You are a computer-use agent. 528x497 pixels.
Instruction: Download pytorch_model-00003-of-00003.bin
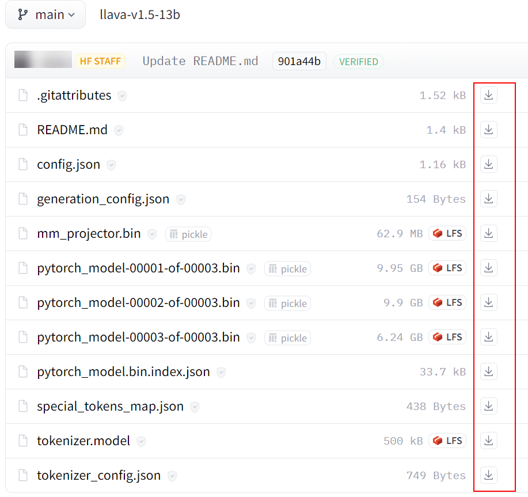coord(489,337)
